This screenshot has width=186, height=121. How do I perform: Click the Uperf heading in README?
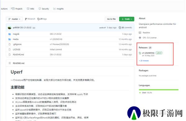pos(17,72)
